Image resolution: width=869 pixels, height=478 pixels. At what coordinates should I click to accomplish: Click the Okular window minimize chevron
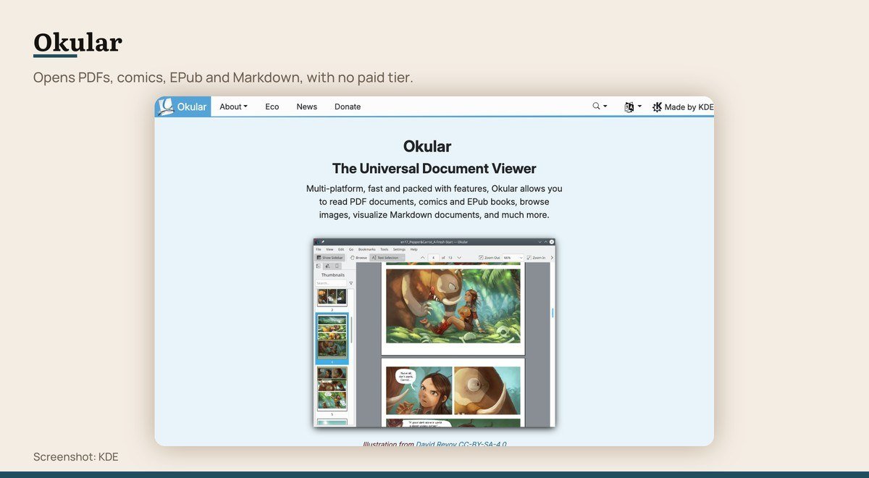pyautogui.click(x=540, y=242)
